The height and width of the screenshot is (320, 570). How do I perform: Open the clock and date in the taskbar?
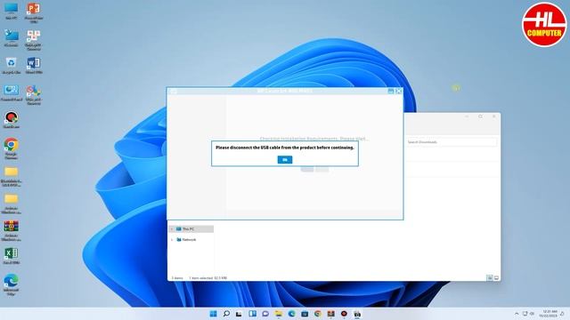click(x=548, y=314)
